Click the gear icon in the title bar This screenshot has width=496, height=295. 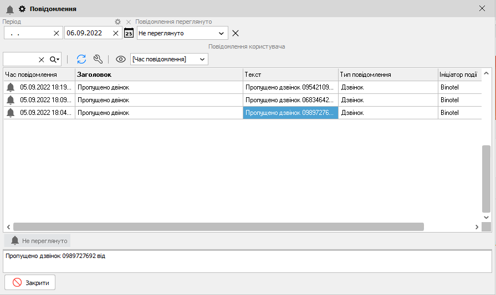point(23,9)
